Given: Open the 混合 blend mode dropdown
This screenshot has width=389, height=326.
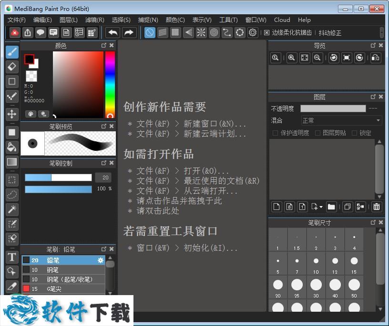Looking at the screenshot, I should coord(341,120).
